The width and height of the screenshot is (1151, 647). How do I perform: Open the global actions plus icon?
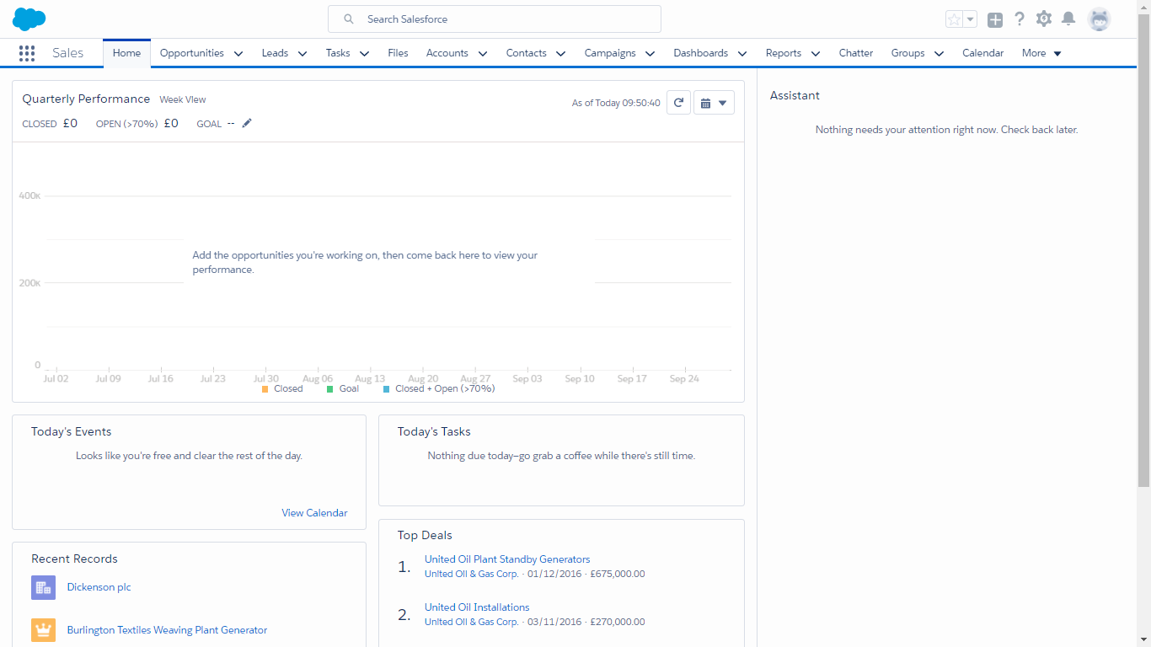(x=995, y=19)
